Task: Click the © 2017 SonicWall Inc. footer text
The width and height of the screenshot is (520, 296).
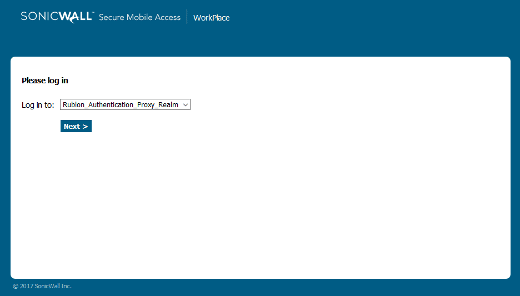Action: point(42,287)
